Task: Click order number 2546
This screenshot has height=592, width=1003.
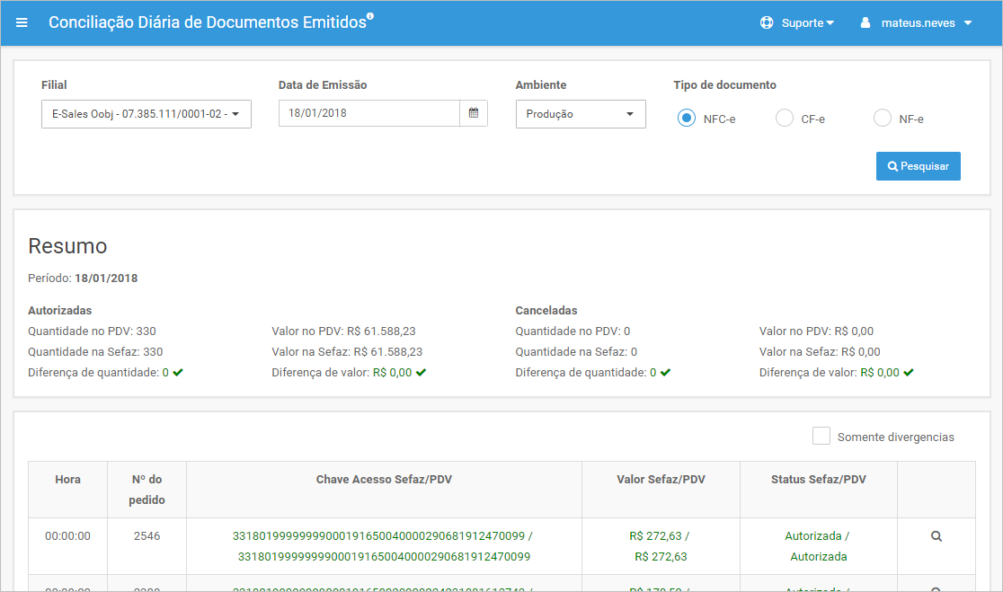Action: click(x=147, y=536)
